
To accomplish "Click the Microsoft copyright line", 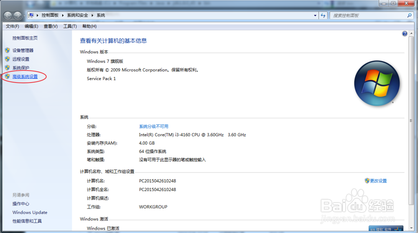I will (143, 70).
